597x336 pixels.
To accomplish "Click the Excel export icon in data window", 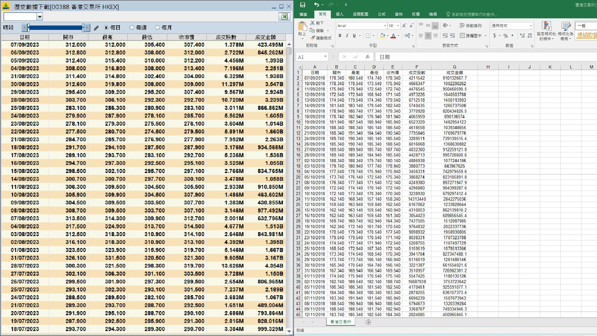I will [x=284, y=17].
